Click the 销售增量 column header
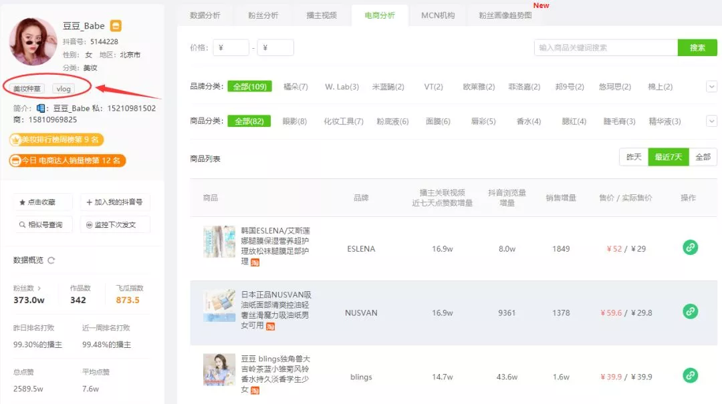The width and height of the screenshot is (722, 404). click(561, 198)
